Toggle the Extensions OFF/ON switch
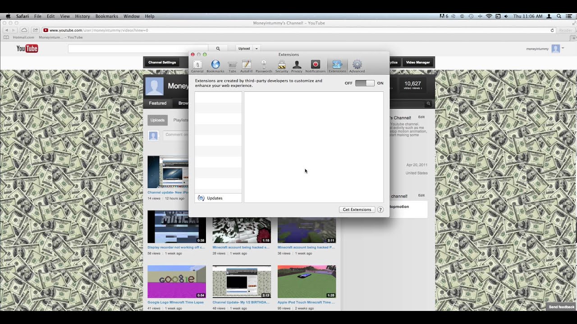577x324 pixels. (x=365, y=83)
